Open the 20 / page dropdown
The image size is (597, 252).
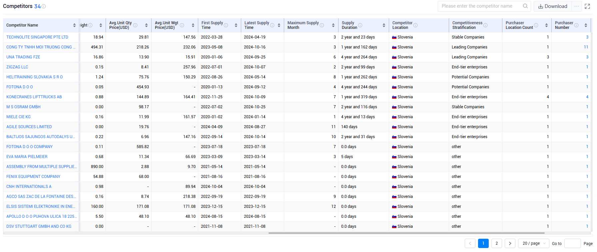click(x=534, y=243)
